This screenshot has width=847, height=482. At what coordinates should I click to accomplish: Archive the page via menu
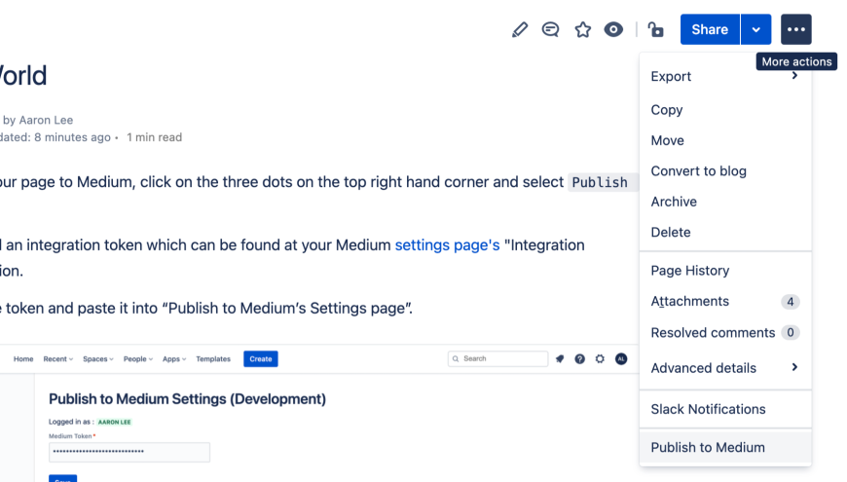click(674, 203)
